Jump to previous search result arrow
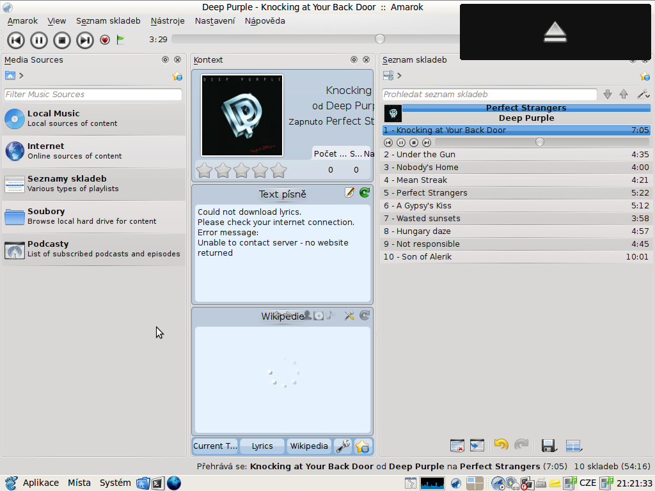This screenshot has height=491, width=655. click(624, 95)
